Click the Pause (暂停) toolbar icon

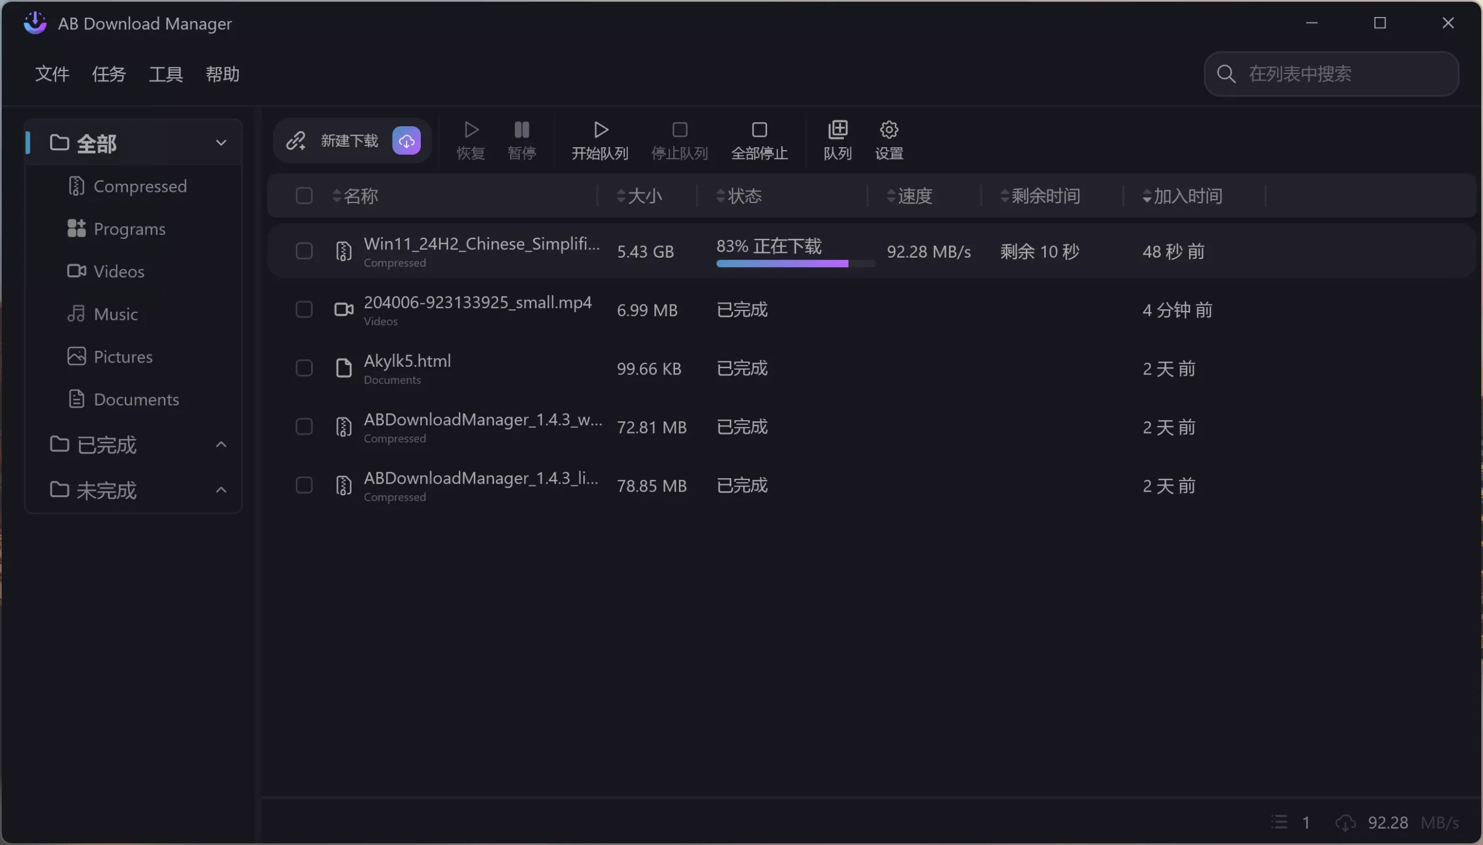click(x=521, y=130)
